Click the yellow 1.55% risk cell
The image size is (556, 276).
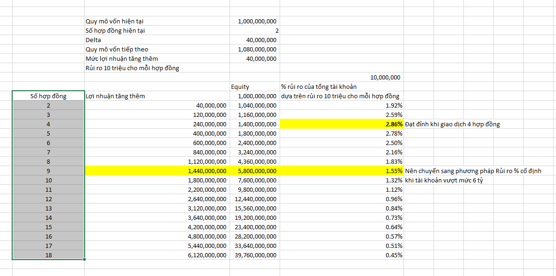341,171
